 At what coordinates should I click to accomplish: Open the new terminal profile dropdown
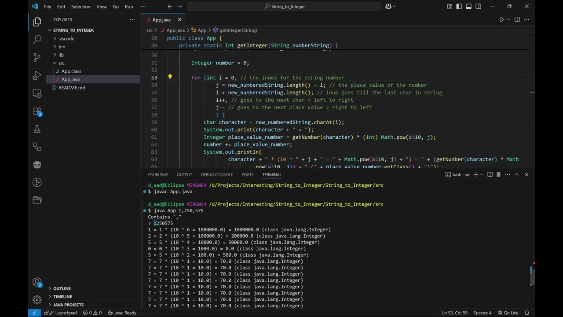click(x=481, y=174)
